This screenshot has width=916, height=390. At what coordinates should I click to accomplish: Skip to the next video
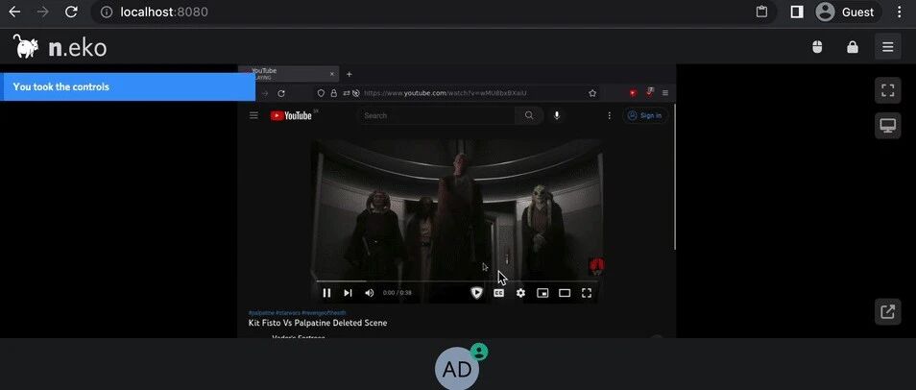[348, 293]
